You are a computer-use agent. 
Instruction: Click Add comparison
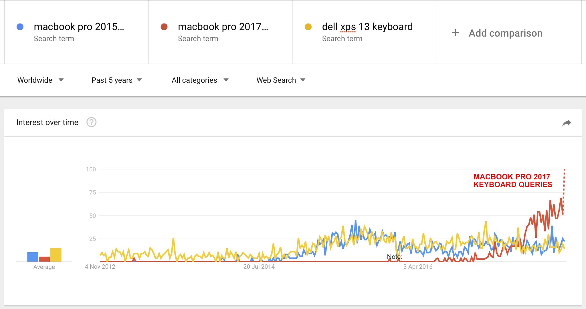click(x=506, y=33)
